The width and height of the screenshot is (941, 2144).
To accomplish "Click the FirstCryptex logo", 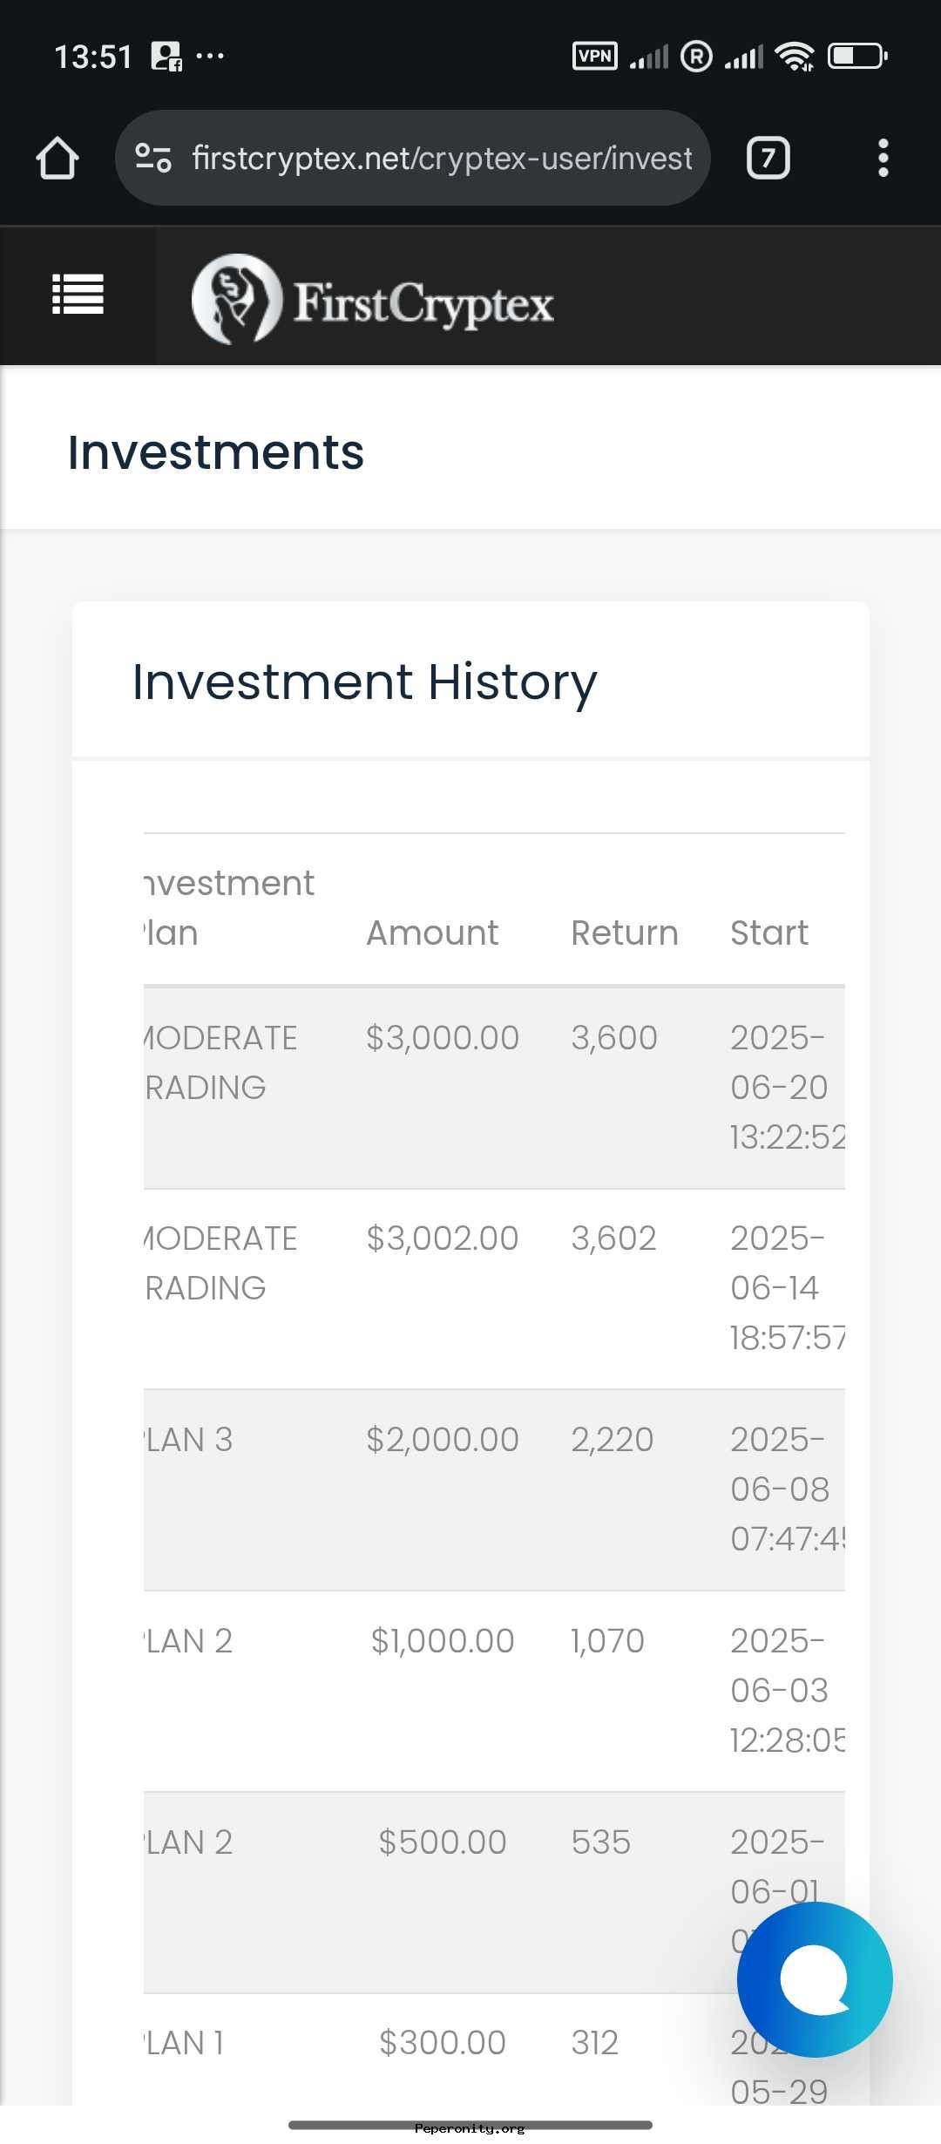I will click(x=372, y=300).
